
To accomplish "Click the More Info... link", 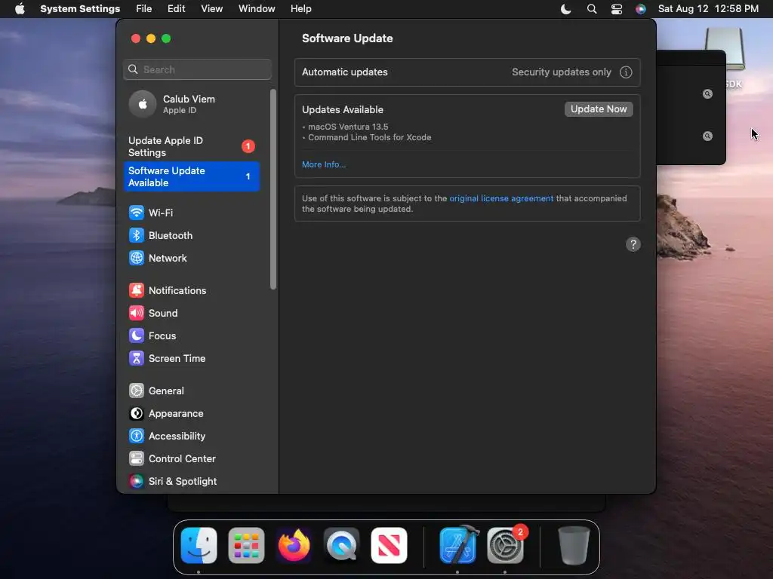I will [323, 164].
